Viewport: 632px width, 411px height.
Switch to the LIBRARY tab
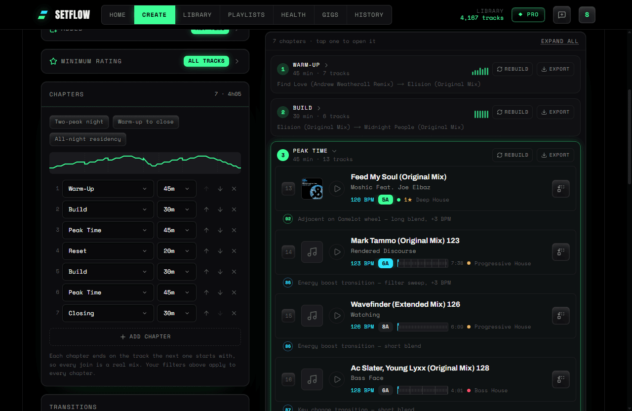(x=197, y=15)
